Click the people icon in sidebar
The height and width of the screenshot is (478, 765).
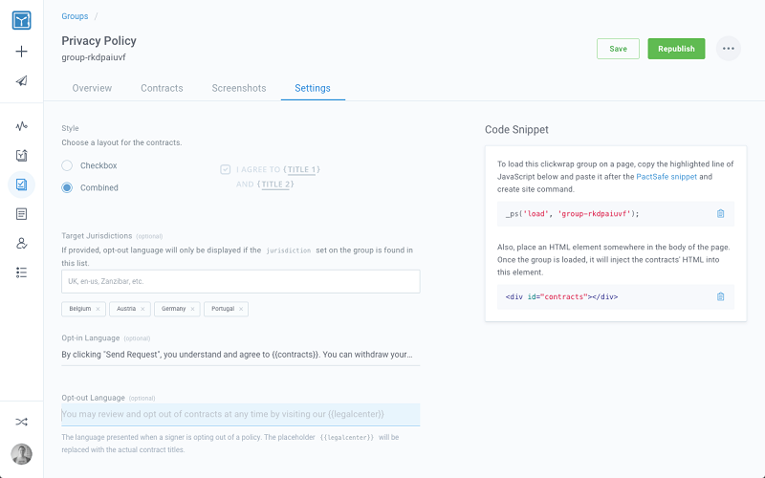click(x=21, y=244)
